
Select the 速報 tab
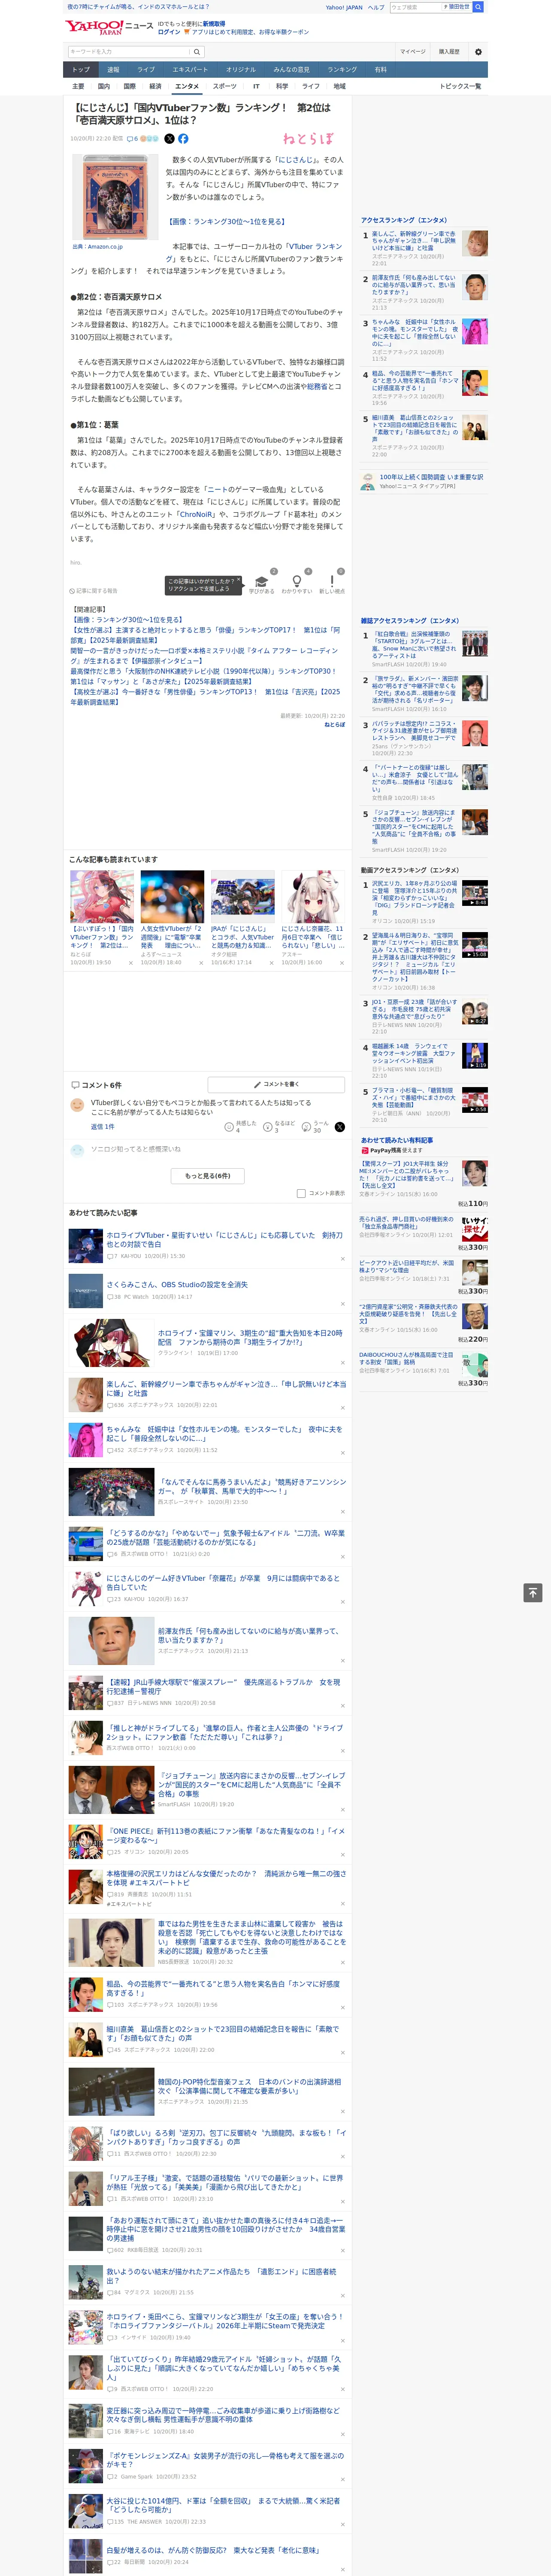click(x=113, y=70)
